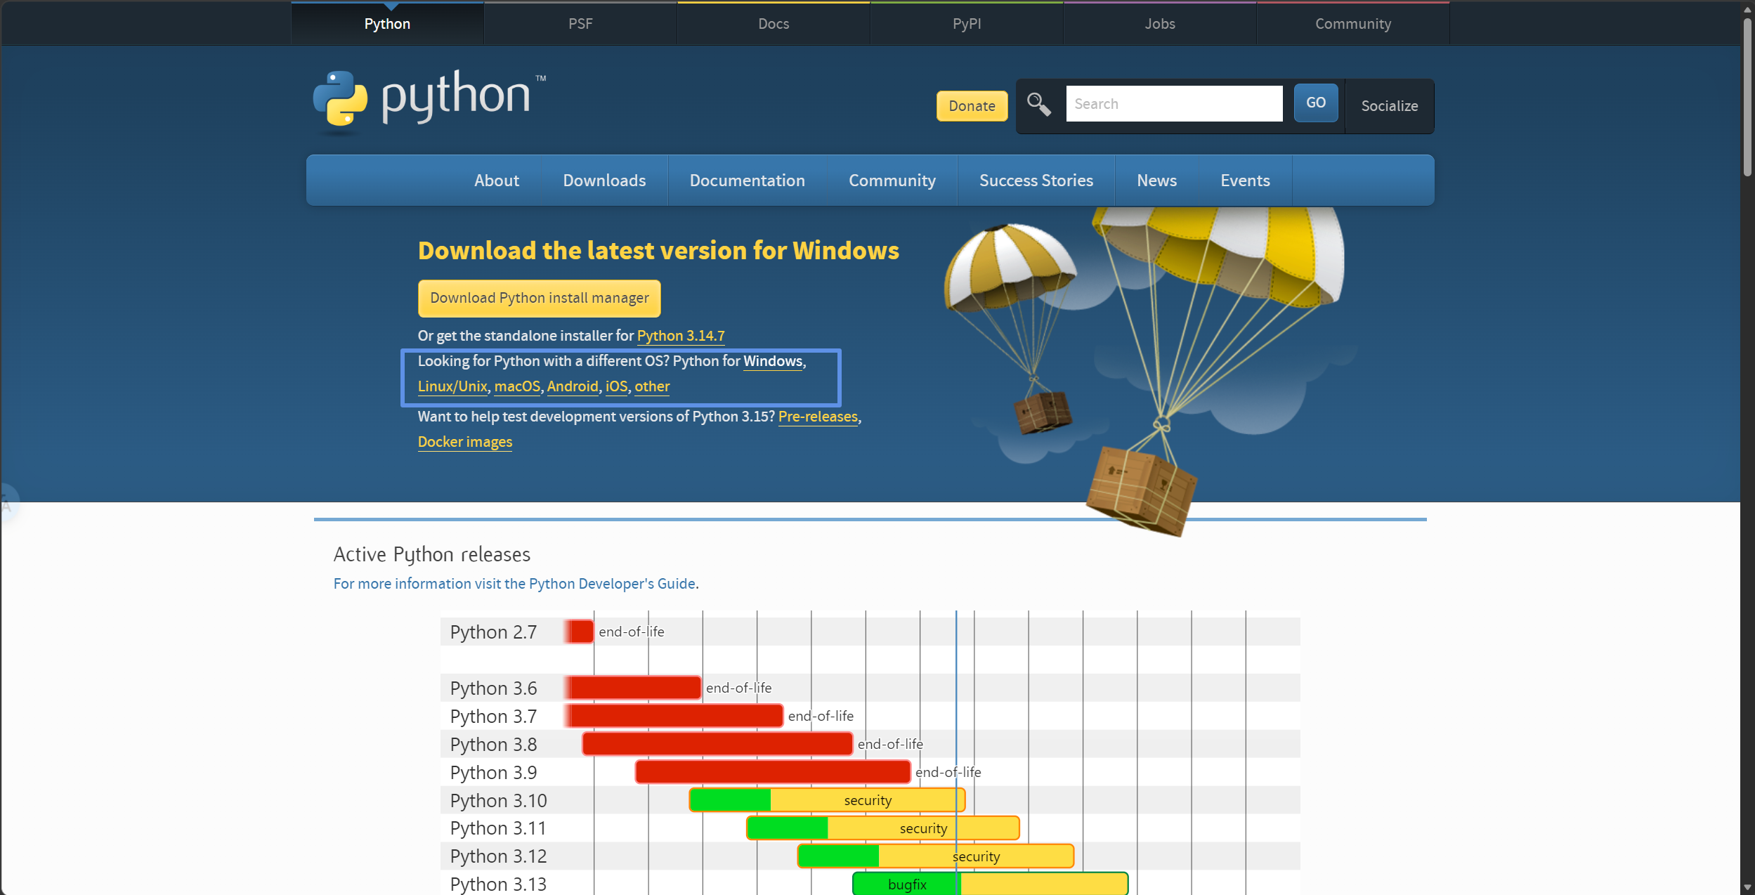Image resolution: width=1755 pixels, height=895 pixels.
Task: Open the Events menu
Action: pyautogui.click(x=1245, y=181)
